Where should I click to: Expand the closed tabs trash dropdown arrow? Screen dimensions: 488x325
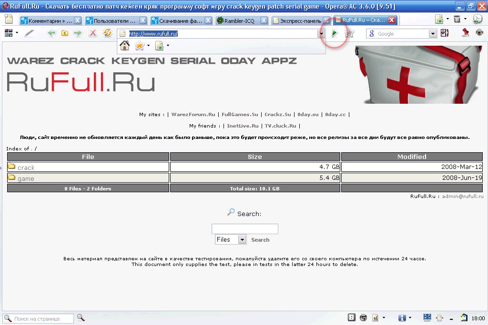coord(465,19)
